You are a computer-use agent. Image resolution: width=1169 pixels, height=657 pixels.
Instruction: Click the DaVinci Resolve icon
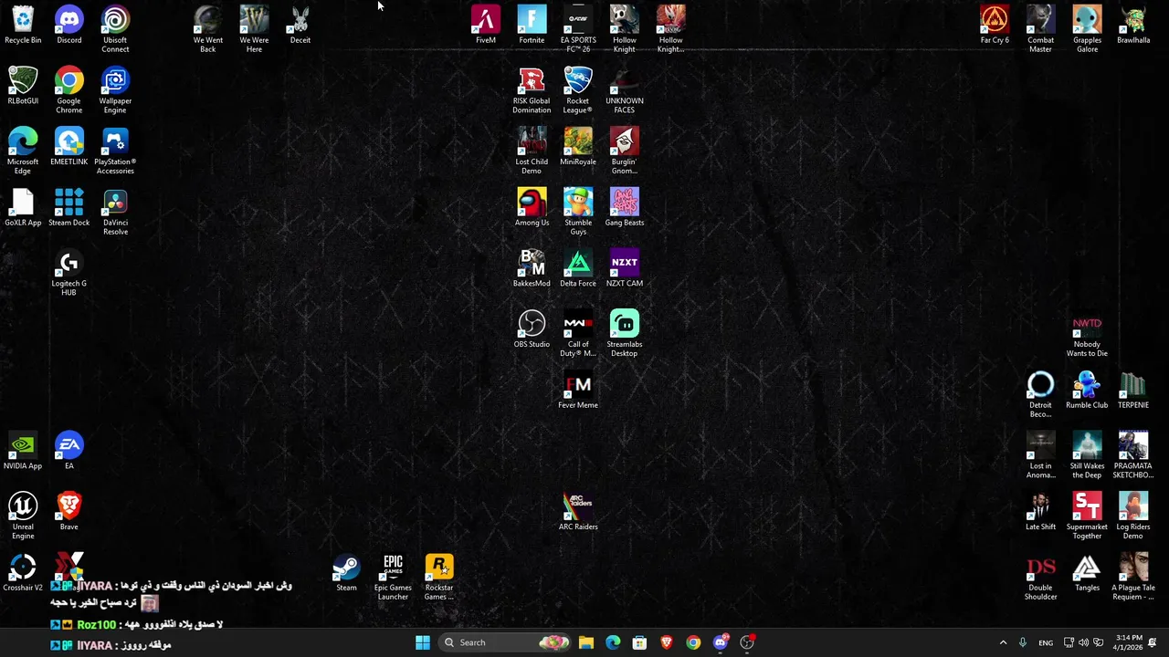115,213
